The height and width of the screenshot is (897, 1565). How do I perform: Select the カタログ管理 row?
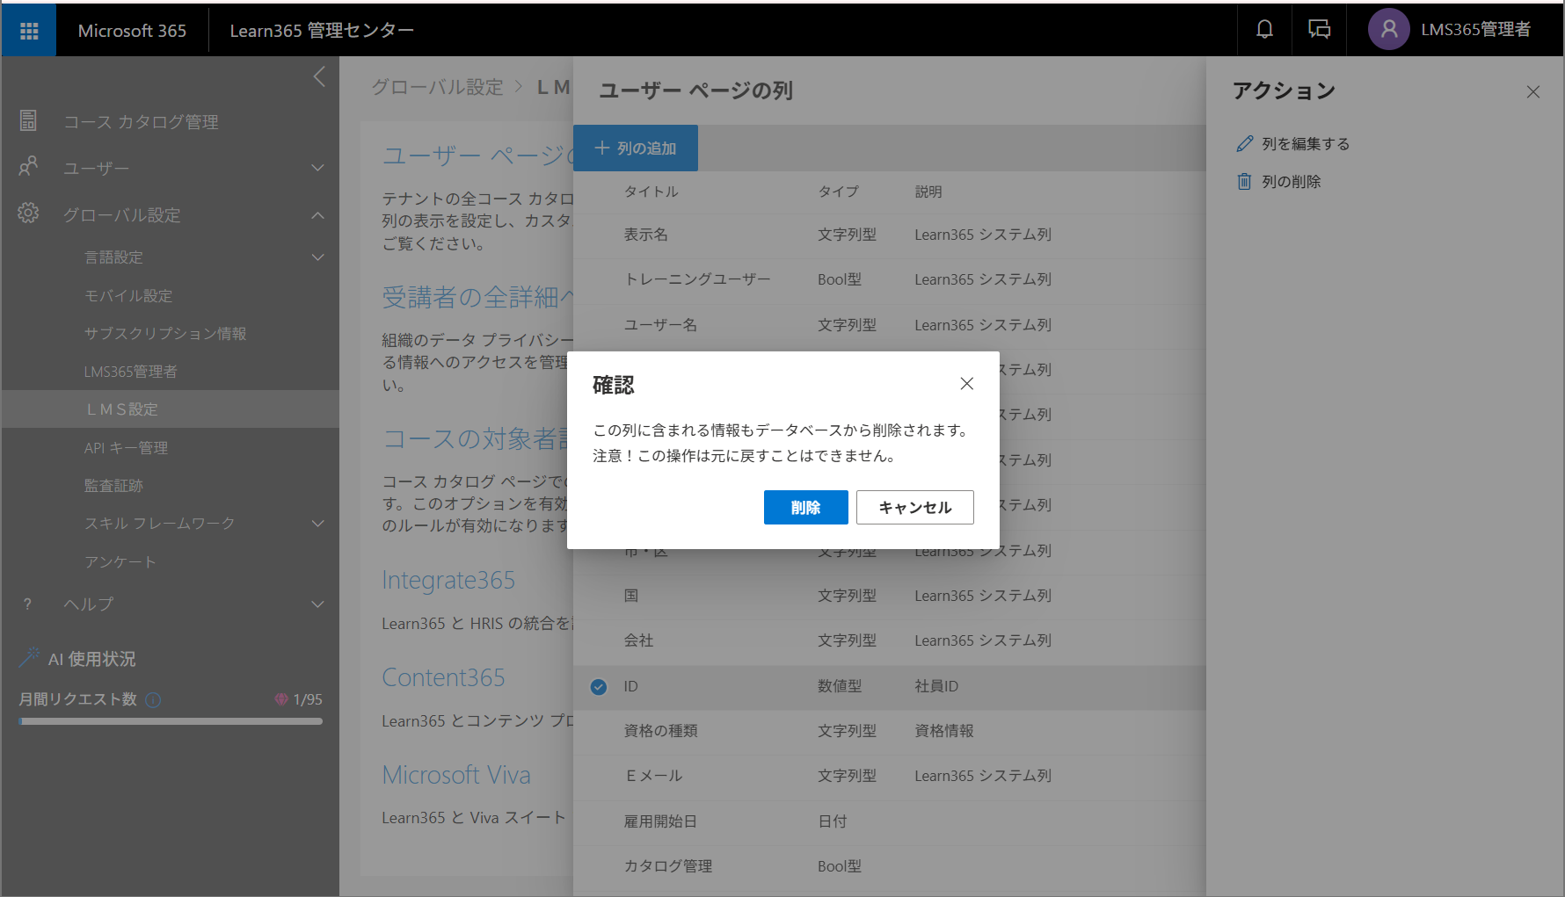click(890, 866)
